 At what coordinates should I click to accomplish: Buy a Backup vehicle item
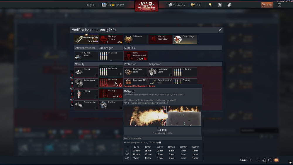tap(111, 39)
